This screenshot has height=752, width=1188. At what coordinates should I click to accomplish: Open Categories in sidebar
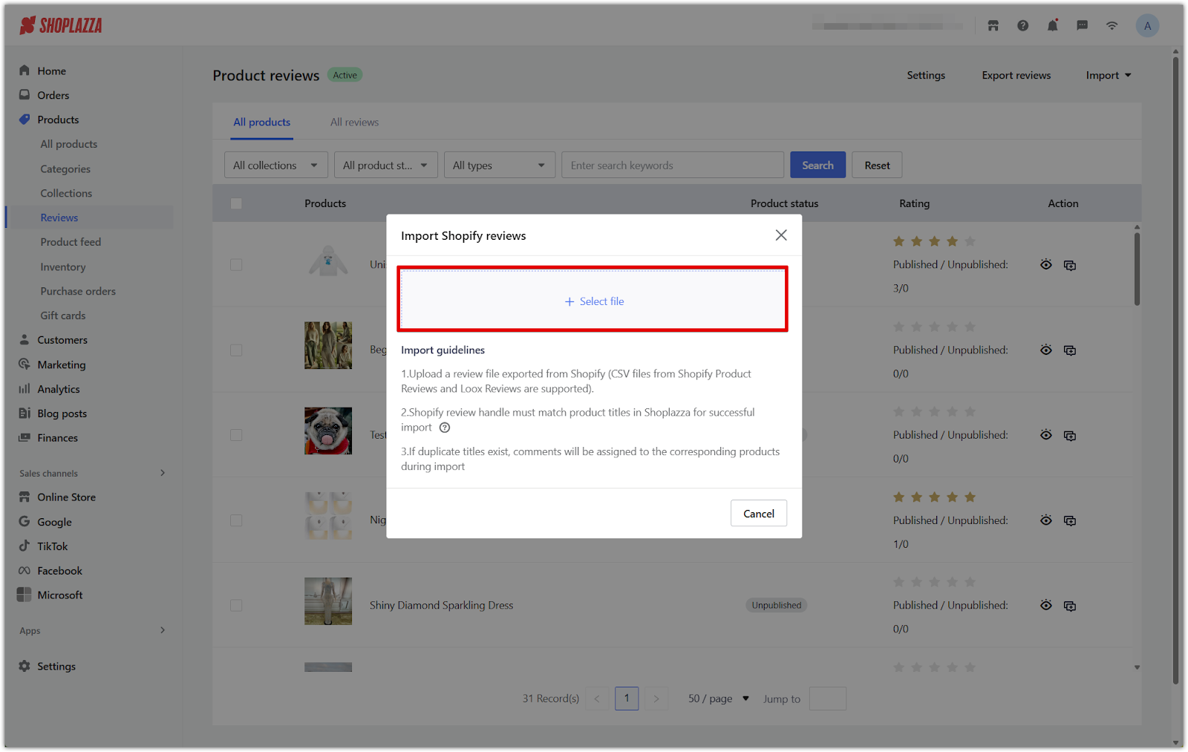coord(65,169)
